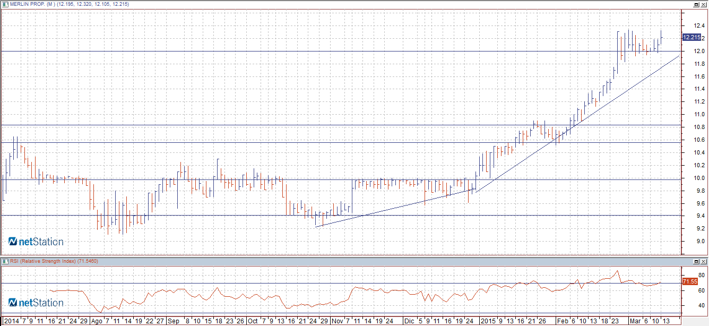Maximize the MERLIN PROP. price chart panel
Image resolution: width=709 pixels, height=326 pixels.
point(696,4)
